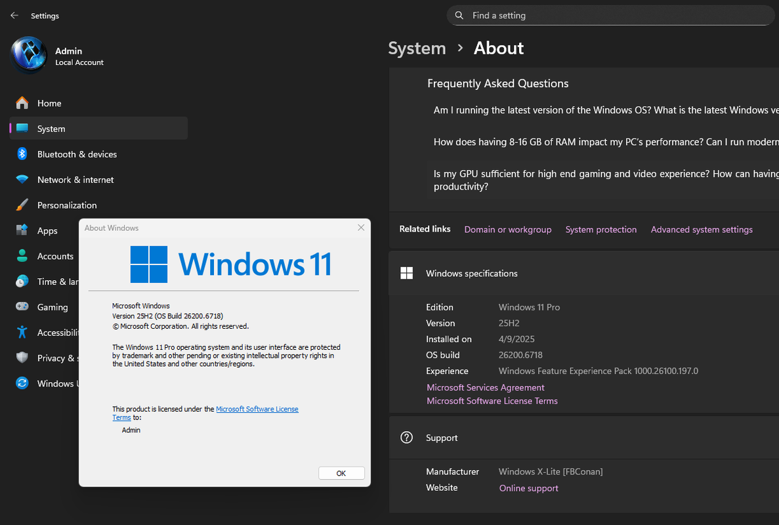
Task: Click OK in the About Windows dialog
Action: pyautogui.click(x=341, y=473)
